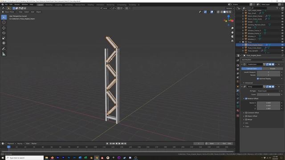This screenshot has height=160, width=285.
Task: Click the viewport Options button
Action: pyautogui.click(x=230, y=8)
